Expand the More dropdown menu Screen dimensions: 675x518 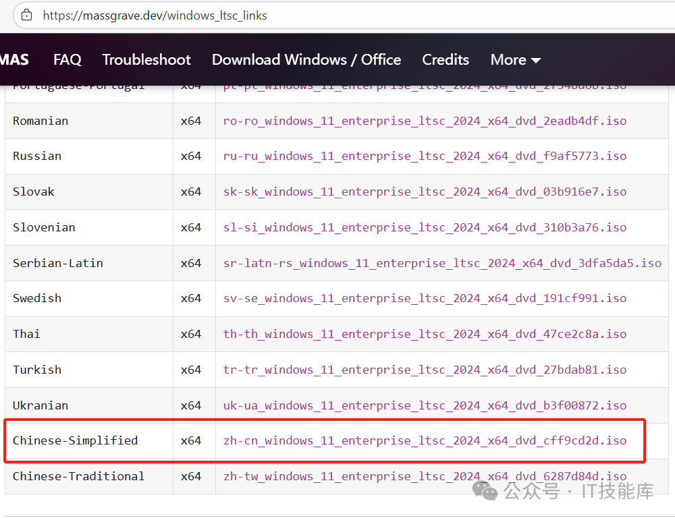pyautogui.click(x=515, y=60)
